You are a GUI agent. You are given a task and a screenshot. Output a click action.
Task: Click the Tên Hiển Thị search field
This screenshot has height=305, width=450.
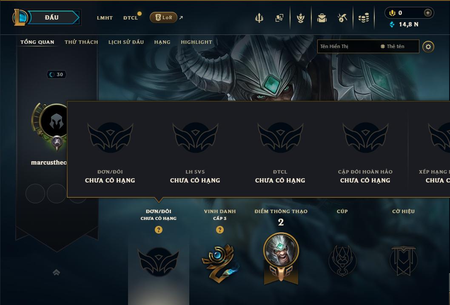coord(348,46)
